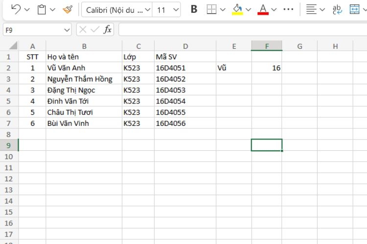
Task: Open the More options ellipsis menu
Action: click(x=288, y=9)
